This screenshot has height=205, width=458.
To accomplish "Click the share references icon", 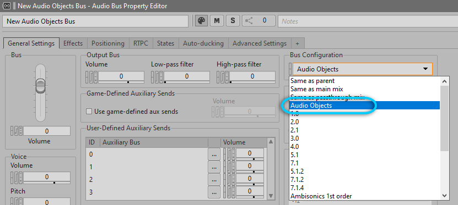I will pos(249,21).
